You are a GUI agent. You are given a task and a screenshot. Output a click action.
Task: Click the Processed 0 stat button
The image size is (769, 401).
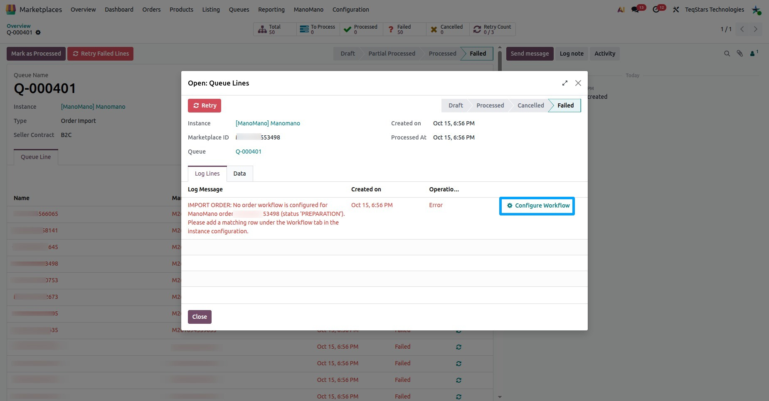coord(361,29)
